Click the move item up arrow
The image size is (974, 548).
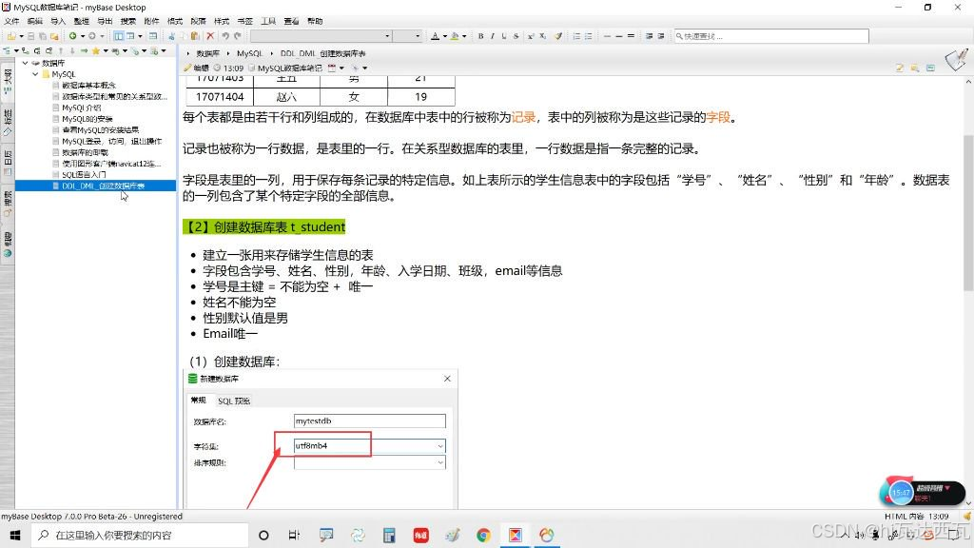[x=61, y=51]
